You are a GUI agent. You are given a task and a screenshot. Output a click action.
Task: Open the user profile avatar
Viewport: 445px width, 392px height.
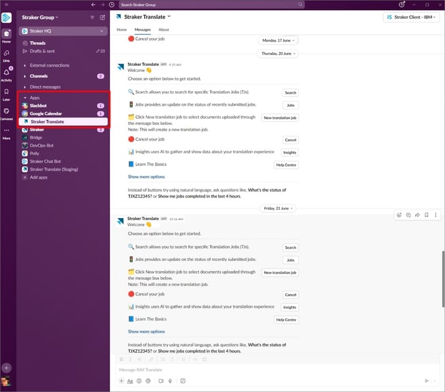tap(5, 381)
